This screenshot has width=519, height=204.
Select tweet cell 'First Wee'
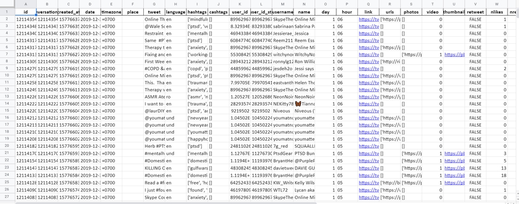[x=154, y=62]
